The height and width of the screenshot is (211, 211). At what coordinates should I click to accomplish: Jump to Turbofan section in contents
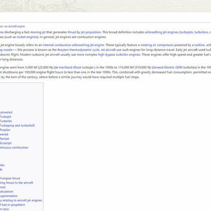coord(6,121)
